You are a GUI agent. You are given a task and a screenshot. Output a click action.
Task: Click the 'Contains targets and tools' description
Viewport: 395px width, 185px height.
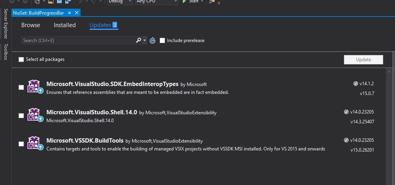coord(186,149)
